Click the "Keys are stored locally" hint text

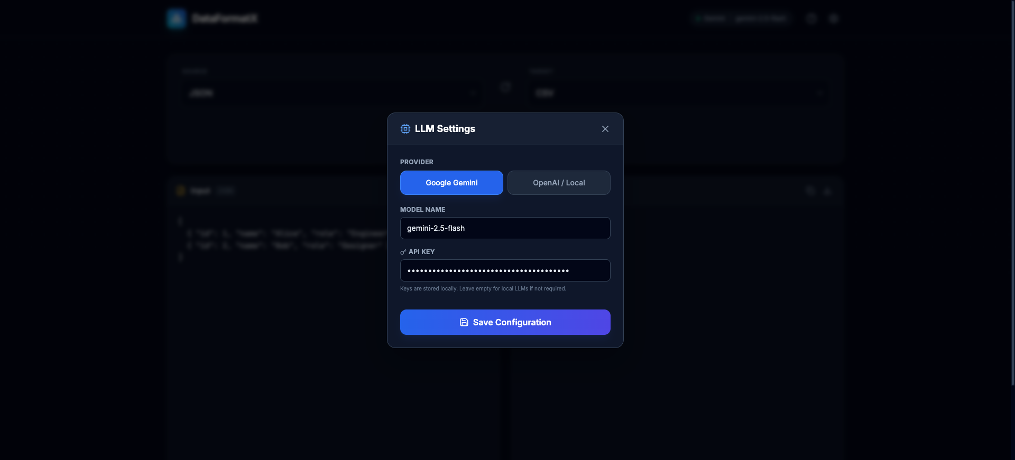click(x=483, y=288)
